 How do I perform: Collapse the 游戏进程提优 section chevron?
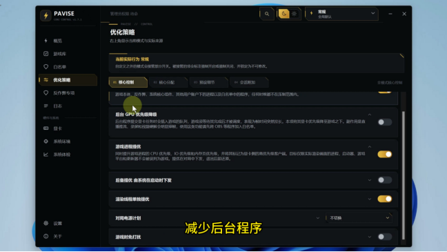coord(370,147)
